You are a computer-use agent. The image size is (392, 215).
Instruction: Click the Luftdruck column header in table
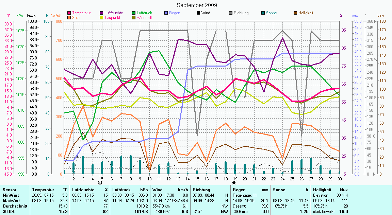pyautogui.click(x=121, y=190)
